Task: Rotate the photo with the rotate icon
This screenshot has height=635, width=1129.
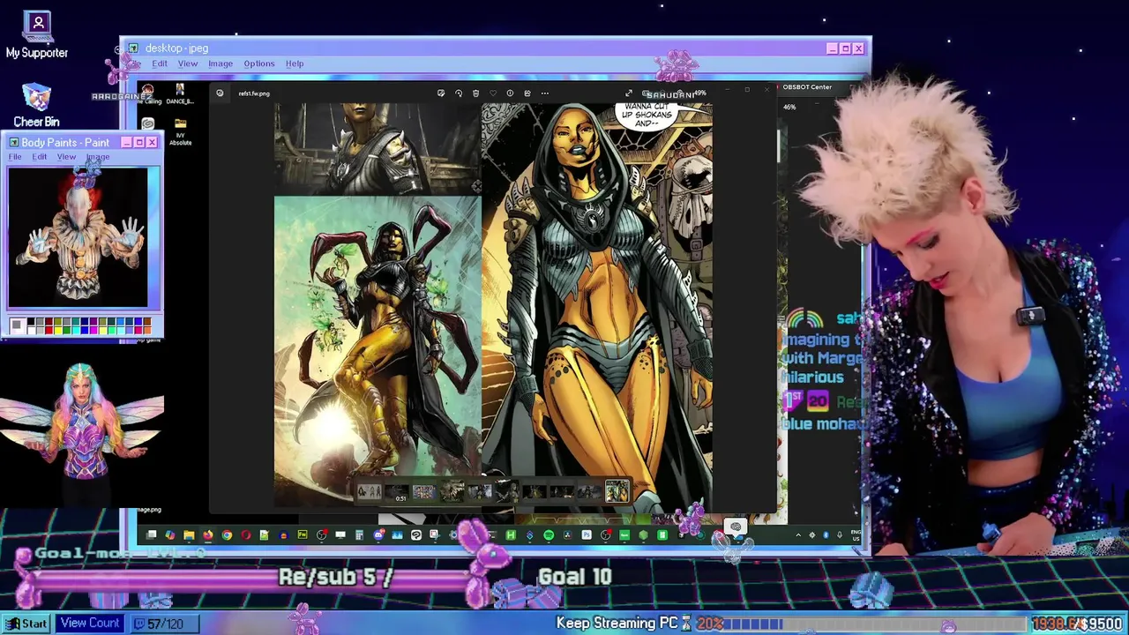Action: 459,93
